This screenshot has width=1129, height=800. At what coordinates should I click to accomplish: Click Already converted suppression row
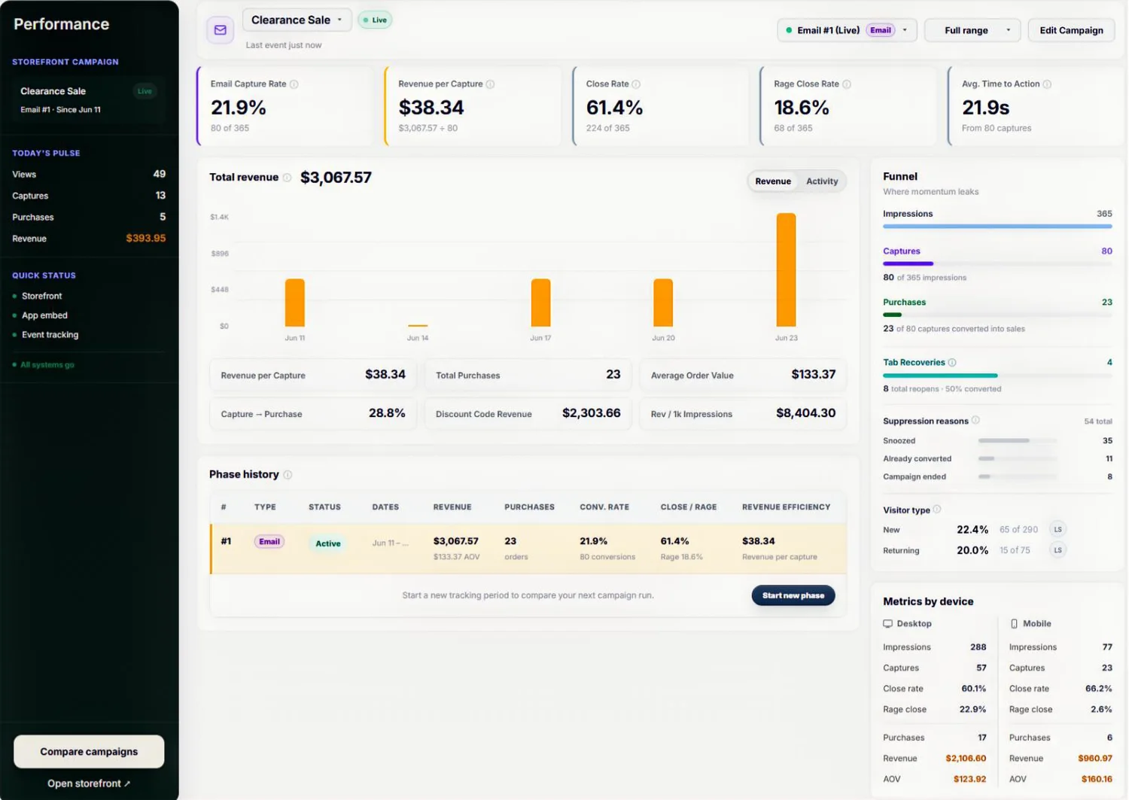(x=997, y=459)
